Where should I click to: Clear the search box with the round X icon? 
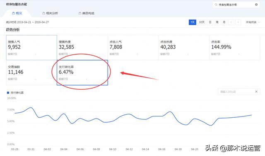pyautogui.click(x=256, y=5)
